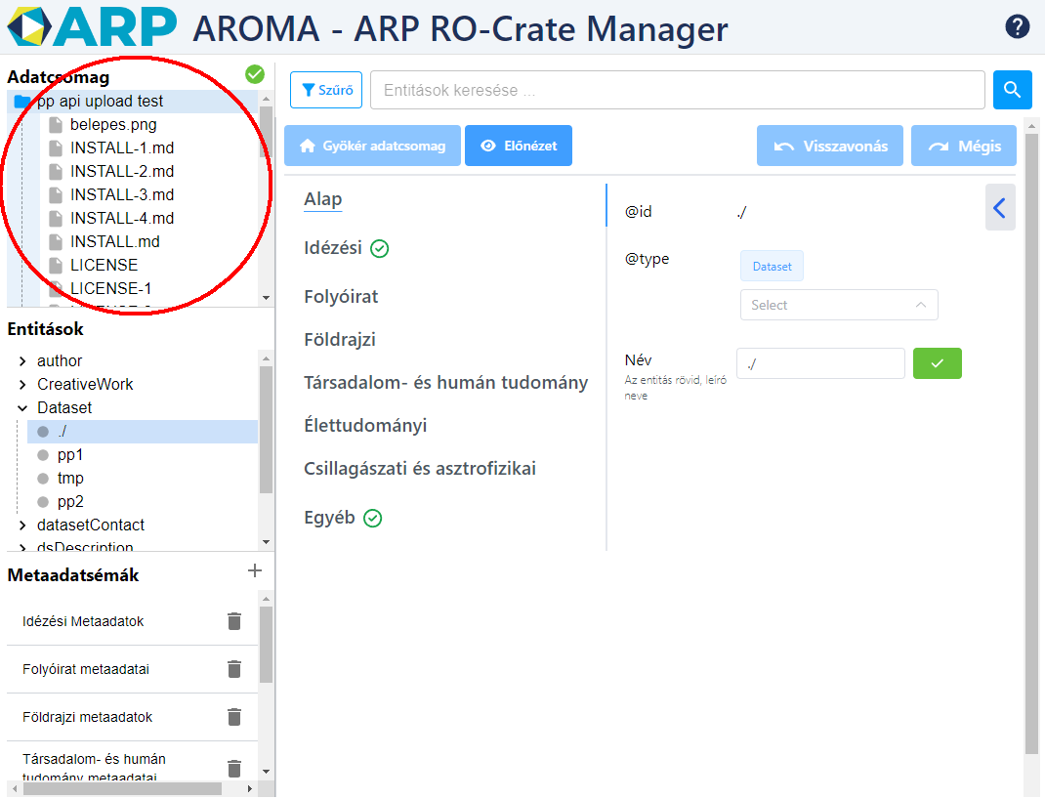Select the Földrajzi metaadatok schema row

(x=132, y=717)
